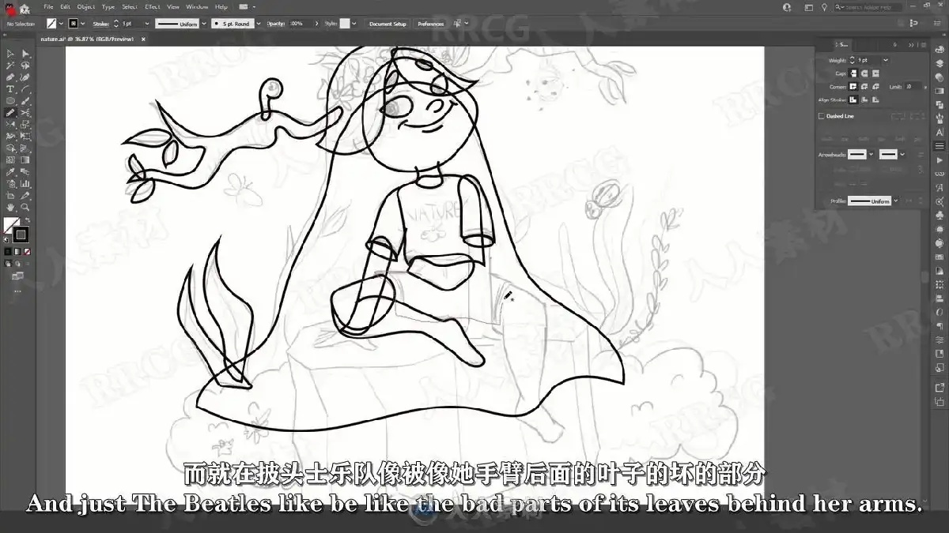949x533 pixels.
Task: Open the Object menu
Action: (x=85, y=6)
